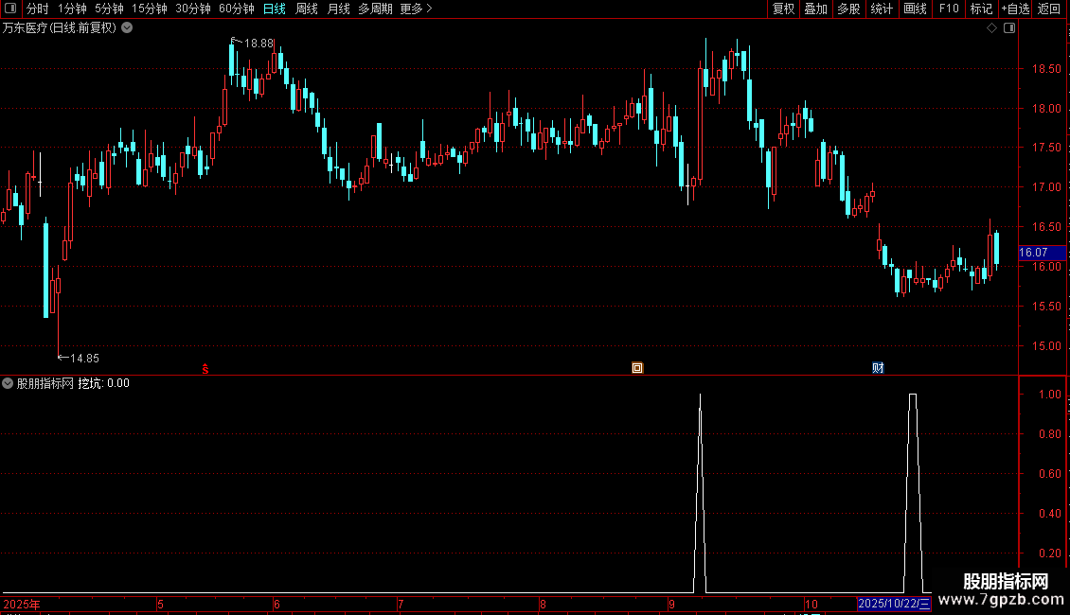This screenshot has width=1070, height=615.
Task: Toggle the side panel icon at top-left
Action: (x=10, y=9)
